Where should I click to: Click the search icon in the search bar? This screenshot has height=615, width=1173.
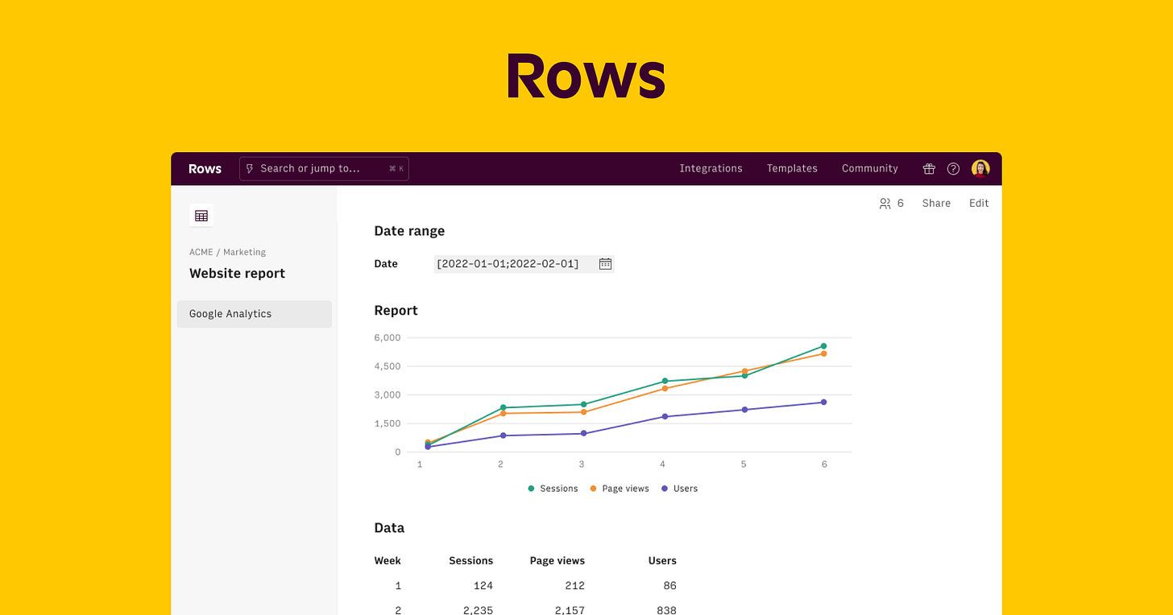250,168
